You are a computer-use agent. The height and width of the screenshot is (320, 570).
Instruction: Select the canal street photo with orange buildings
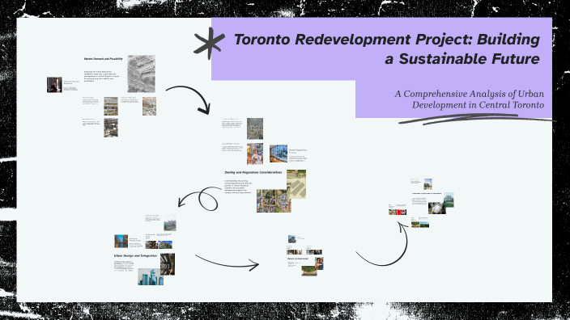pos(121,242)
